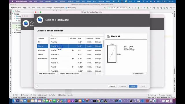Click the device table vertical scrollbar
Viewport: 185px width, 104px height.
(103, 44)
